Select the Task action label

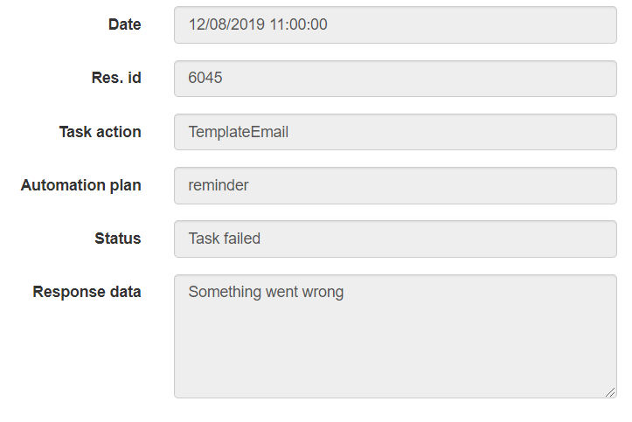pyautogui.click(x=100, y=132)
